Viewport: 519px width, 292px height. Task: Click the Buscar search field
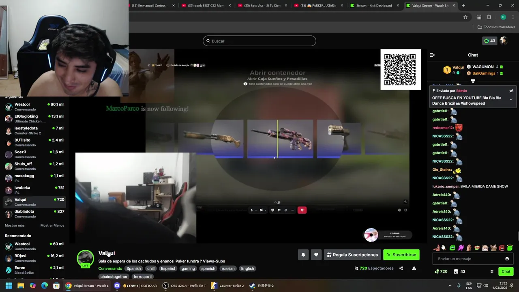[259, 41]
